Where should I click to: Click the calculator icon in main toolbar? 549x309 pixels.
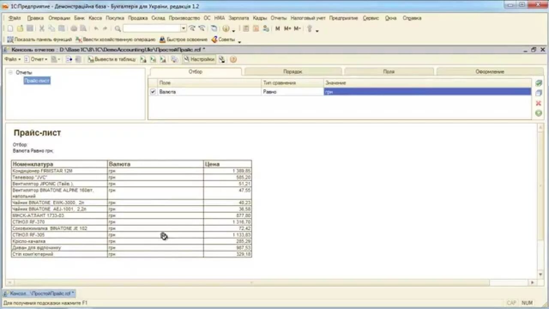pyautogui.click(x=246, y=29)
